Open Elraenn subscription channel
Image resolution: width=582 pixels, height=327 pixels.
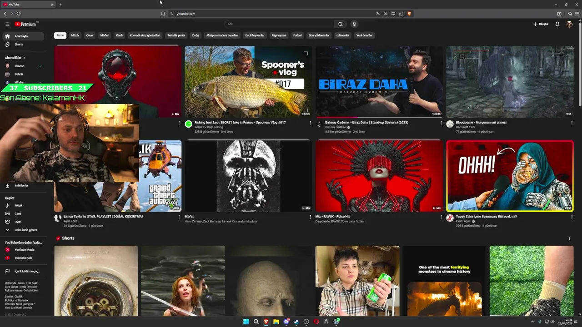point(23,66)
